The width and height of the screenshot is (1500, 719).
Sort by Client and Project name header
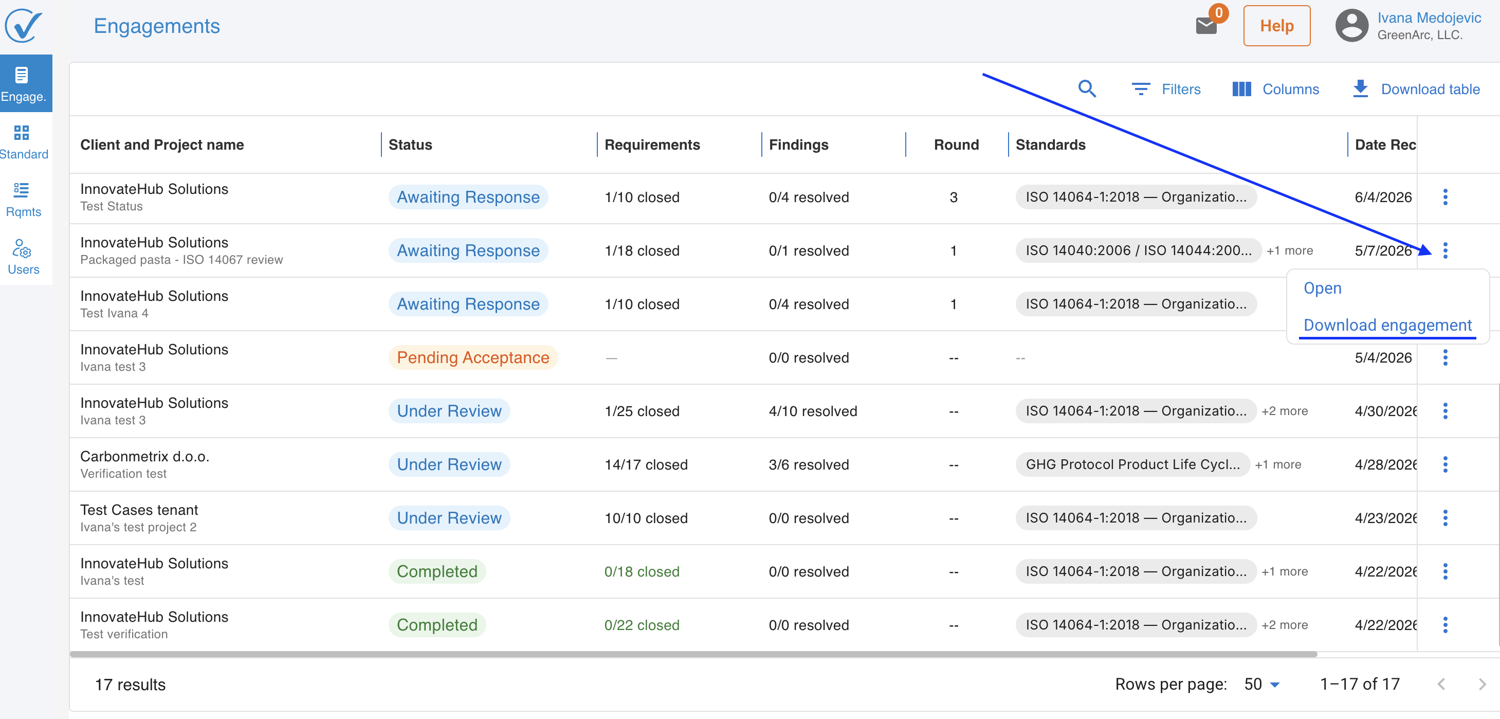click(162, 145)
